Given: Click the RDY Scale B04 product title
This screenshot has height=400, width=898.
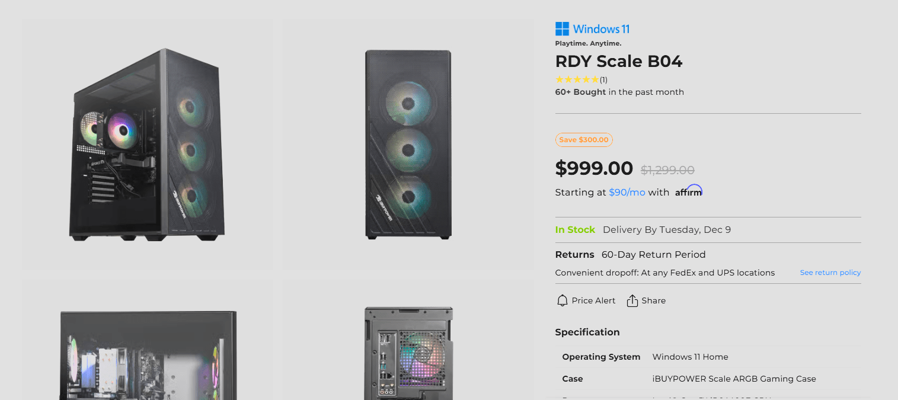Looking at the screenshot, I should [x=618, y=62].
